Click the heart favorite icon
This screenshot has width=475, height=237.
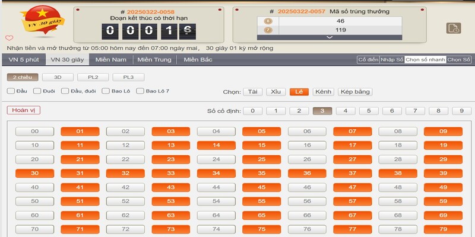9,38
